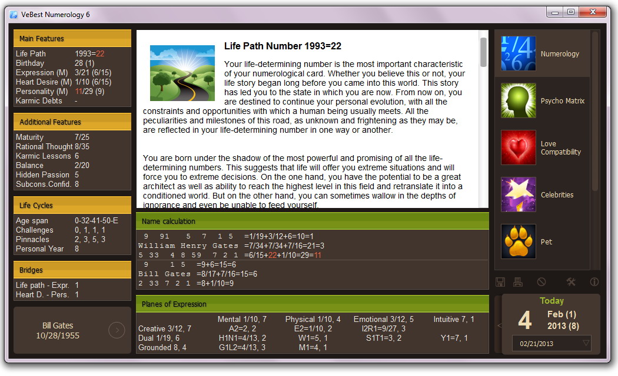Select the Bridges header

72,270
